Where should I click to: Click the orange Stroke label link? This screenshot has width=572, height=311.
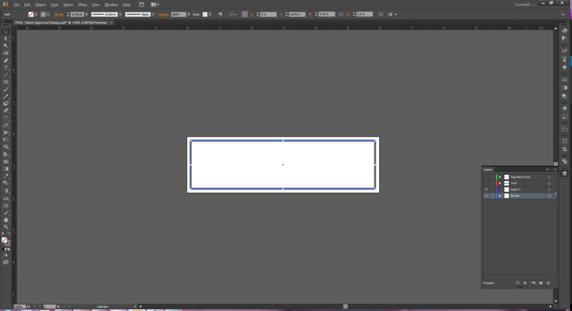click(x=59, y=14)
